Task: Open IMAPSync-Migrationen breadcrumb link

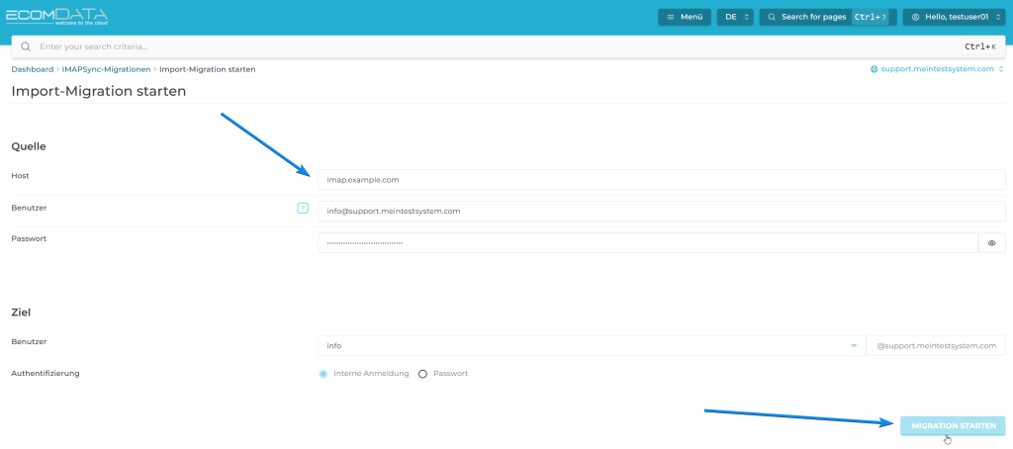Action: 106,70
